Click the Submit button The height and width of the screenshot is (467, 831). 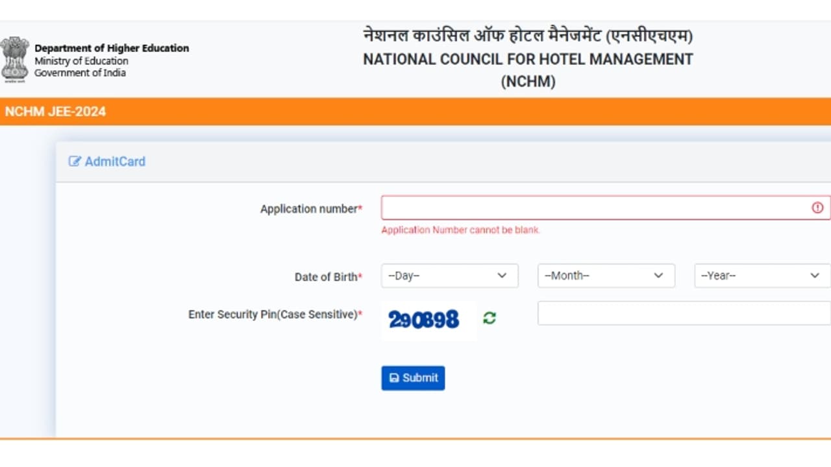[x=413, y=377]
